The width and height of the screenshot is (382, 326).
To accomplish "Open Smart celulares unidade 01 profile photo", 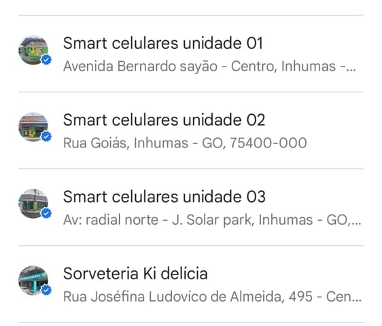I will (33, 50).
